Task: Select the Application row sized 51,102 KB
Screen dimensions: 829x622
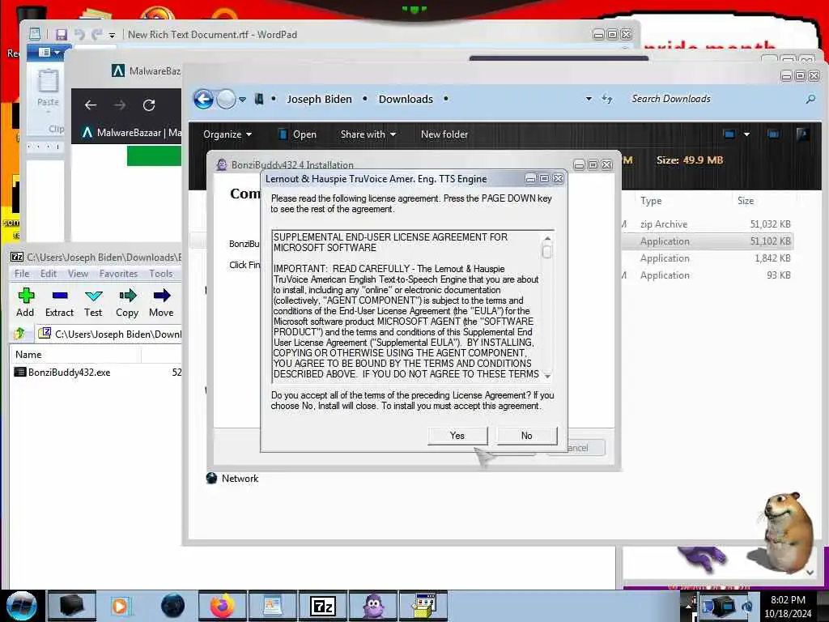Action: tap(707, 241)
